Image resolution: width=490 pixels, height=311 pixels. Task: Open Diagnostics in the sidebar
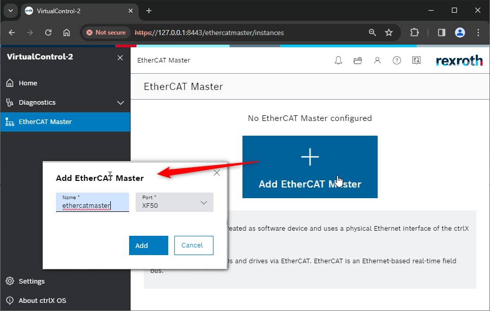point(65,103)
